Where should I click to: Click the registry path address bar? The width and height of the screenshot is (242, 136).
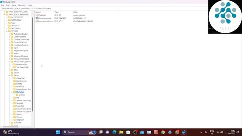click(104, 8)
